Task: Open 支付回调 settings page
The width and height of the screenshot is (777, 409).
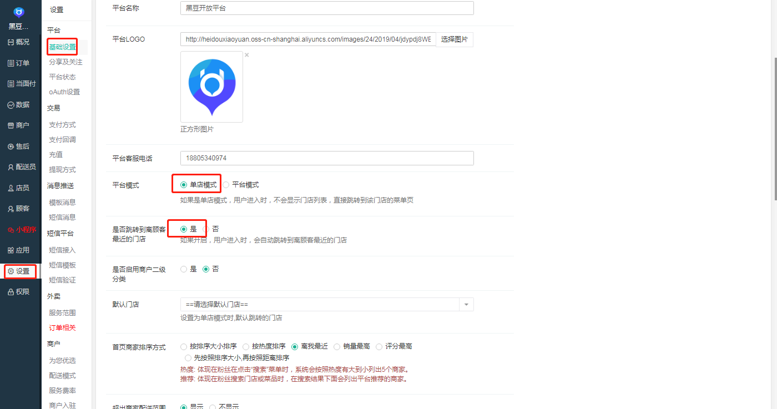Action: click(x=62, y=140)
